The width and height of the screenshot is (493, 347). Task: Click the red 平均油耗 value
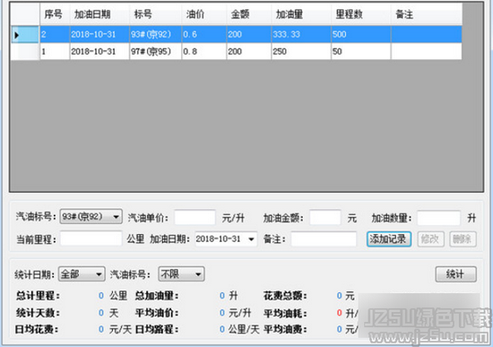click(339, 313)
